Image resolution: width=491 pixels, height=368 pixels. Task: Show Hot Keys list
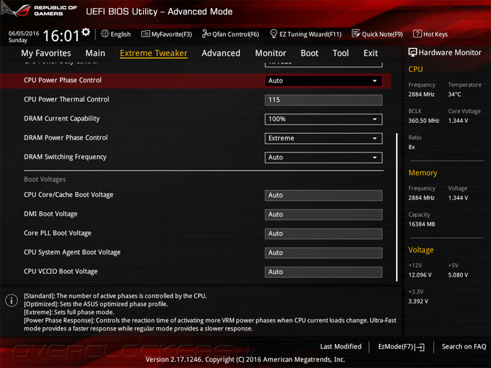(x=436, y=34)
